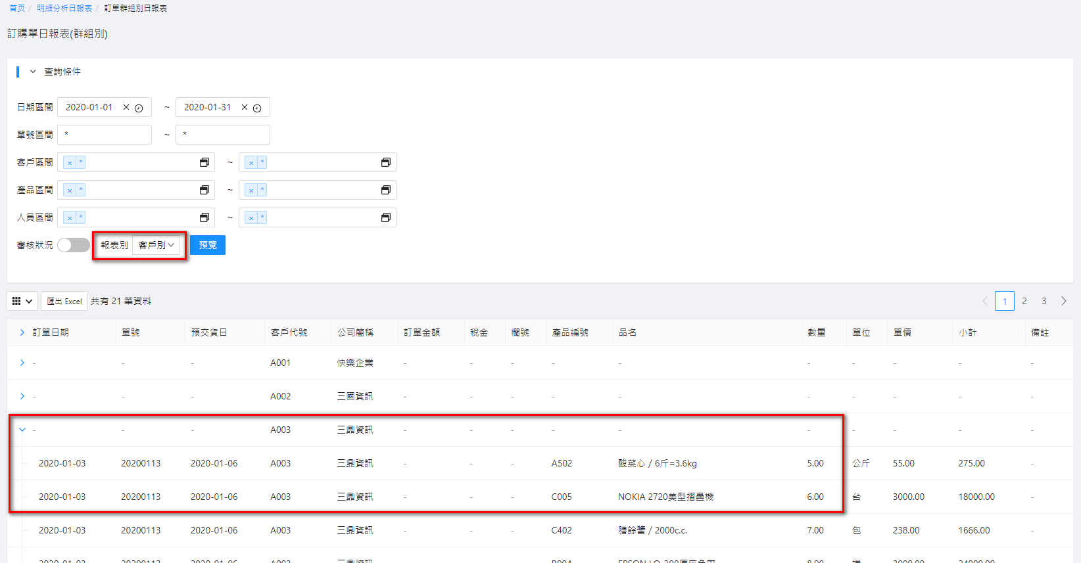Open product range end lookup window
The height and width of the screenshot is (563, 1081).
click(x=386, y=190)
